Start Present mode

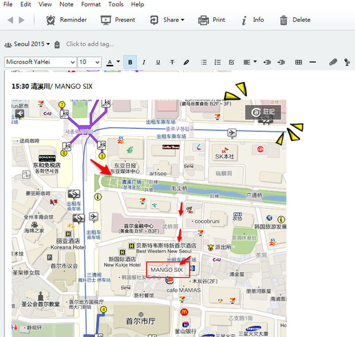click(118, 20)
